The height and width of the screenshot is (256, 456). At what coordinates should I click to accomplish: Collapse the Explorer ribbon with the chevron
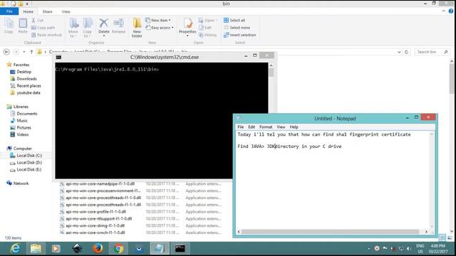point(443,11)
